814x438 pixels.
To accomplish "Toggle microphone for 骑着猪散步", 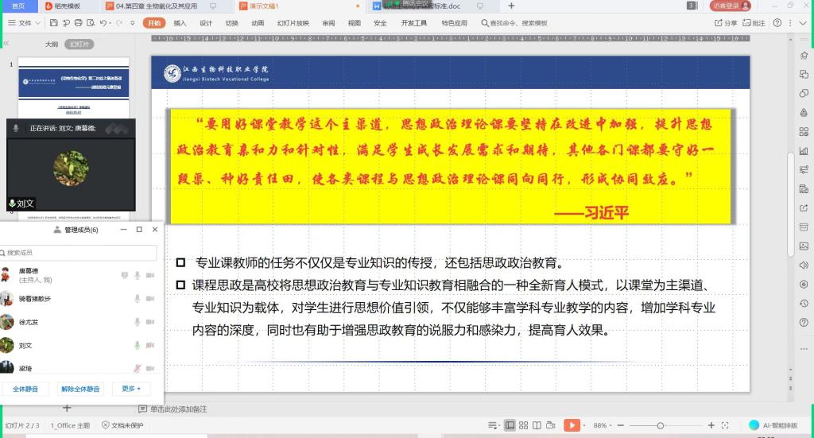I will pos(137,298).
